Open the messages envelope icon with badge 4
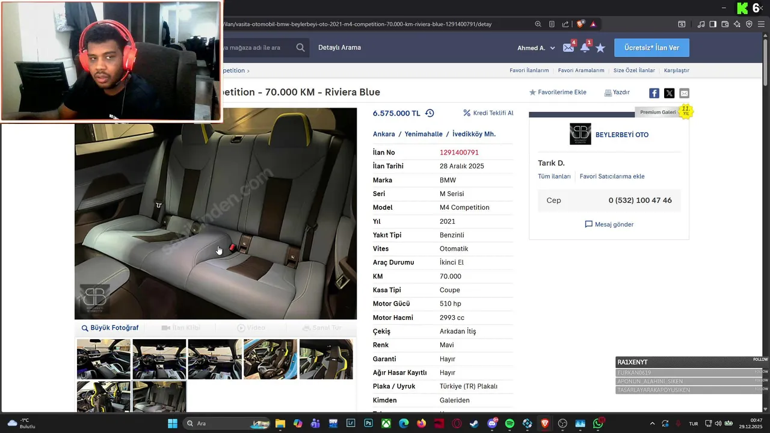 [568, 48]
